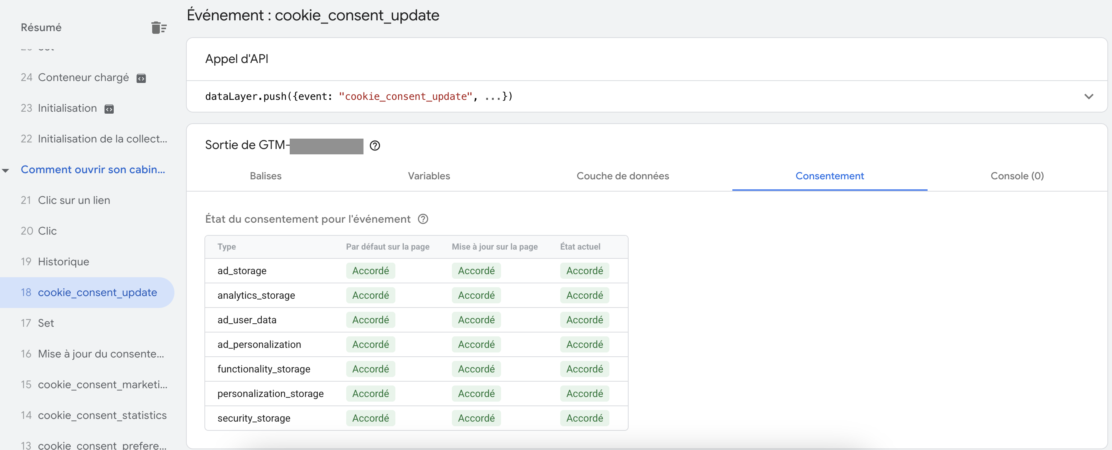
Task: Open the Console (0) tab
Action: coord(1017,176)
